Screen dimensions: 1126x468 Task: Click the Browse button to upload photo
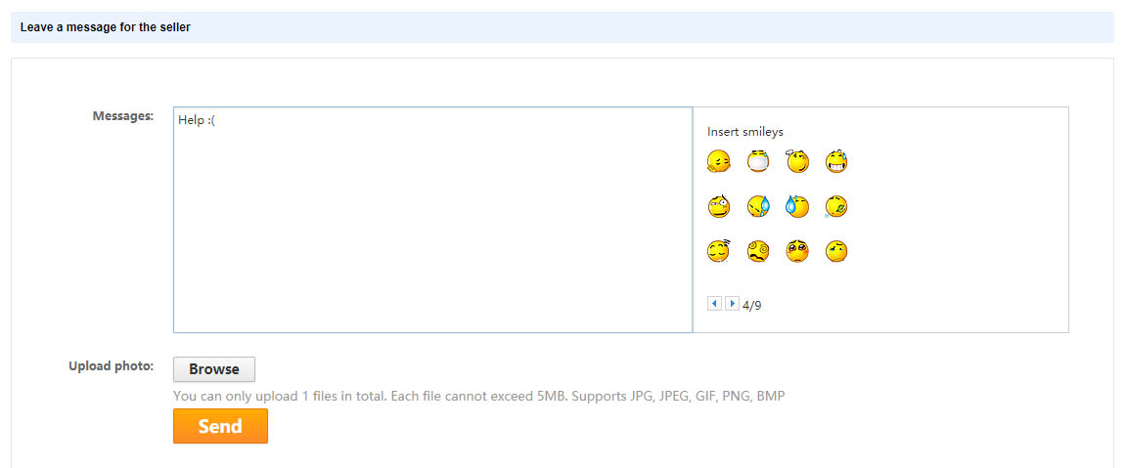pos(213,369)
